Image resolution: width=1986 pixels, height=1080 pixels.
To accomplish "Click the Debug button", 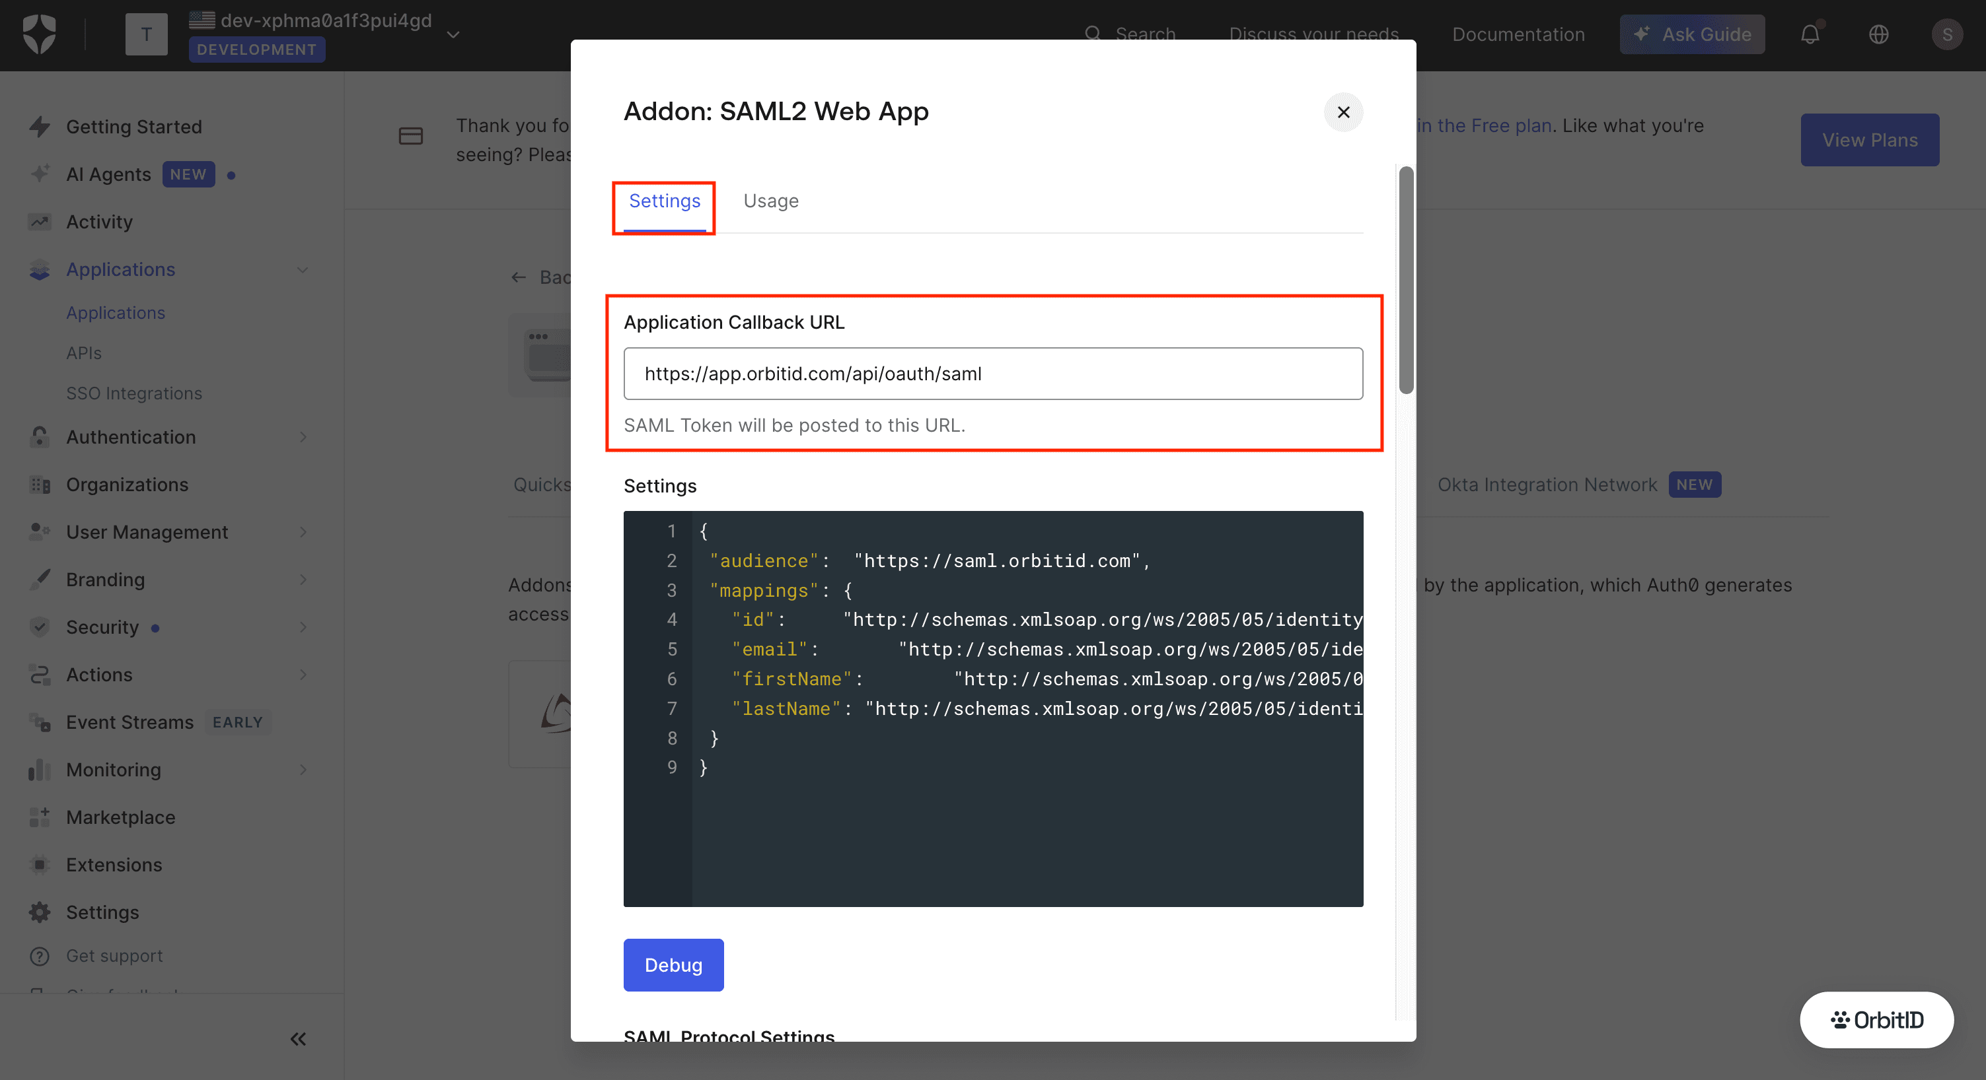I will click(x=673, y=964).
